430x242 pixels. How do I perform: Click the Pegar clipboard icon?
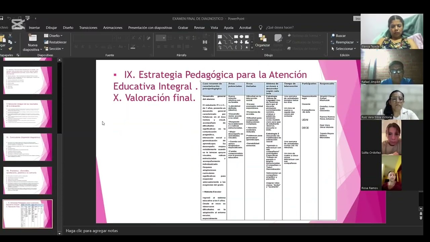tap(3, 38)
